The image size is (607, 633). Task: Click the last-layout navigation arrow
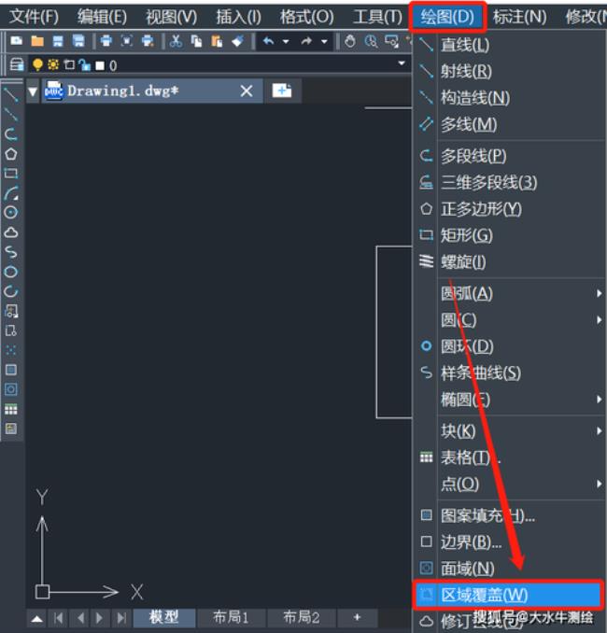121,618
